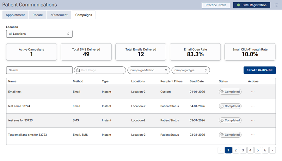Open actions menu for test sms for 33723
Viewport: 282px width, 161px height.
[x=253, y=120]
